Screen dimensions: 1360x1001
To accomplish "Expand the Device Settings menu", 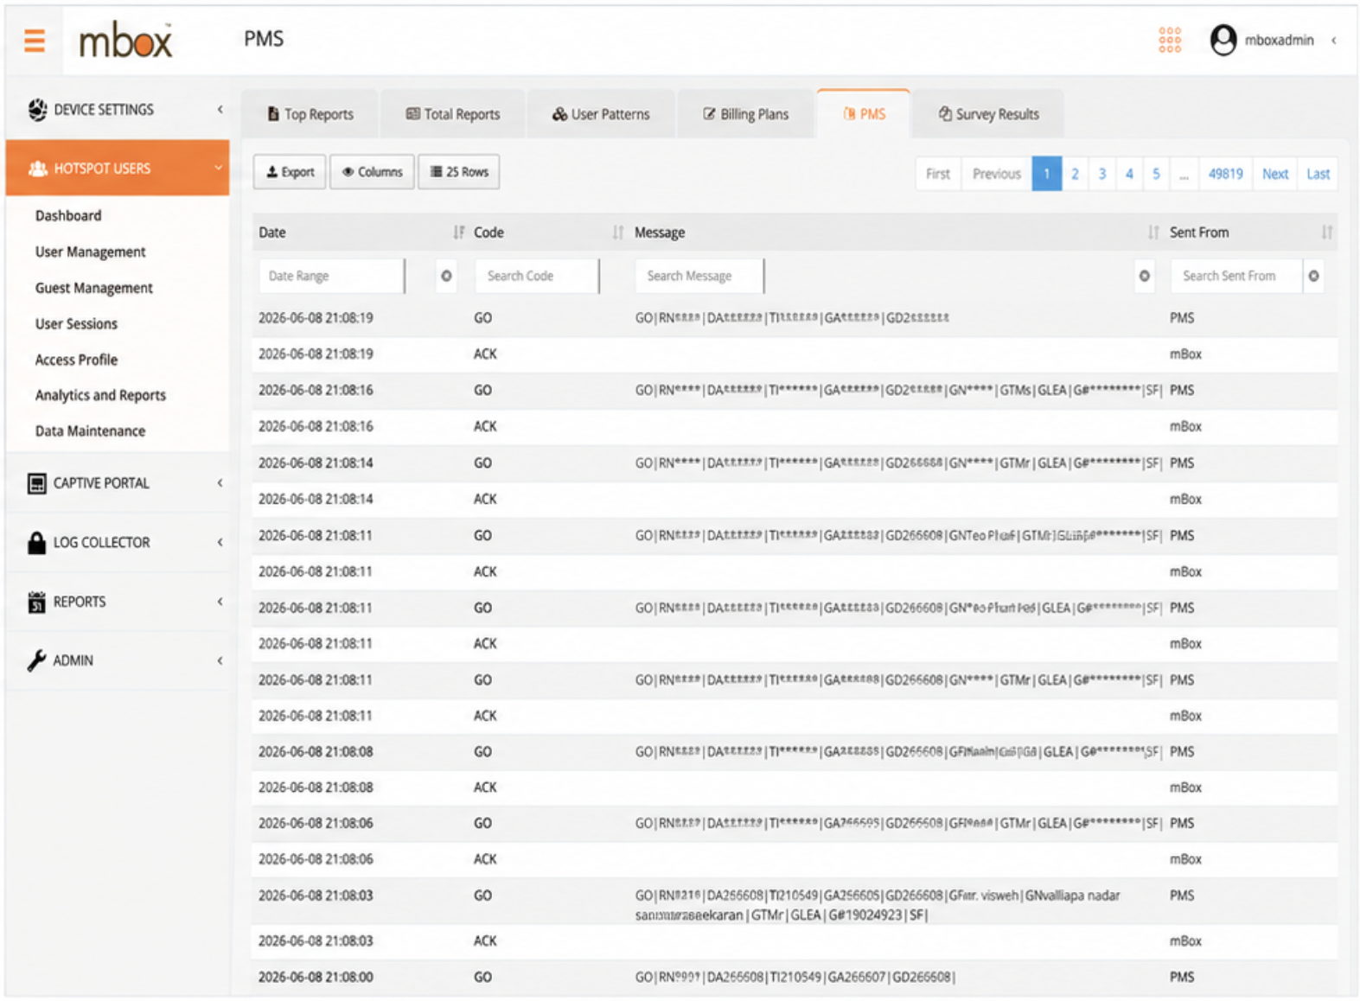I will pyautogui.click(x=220, y=110).
